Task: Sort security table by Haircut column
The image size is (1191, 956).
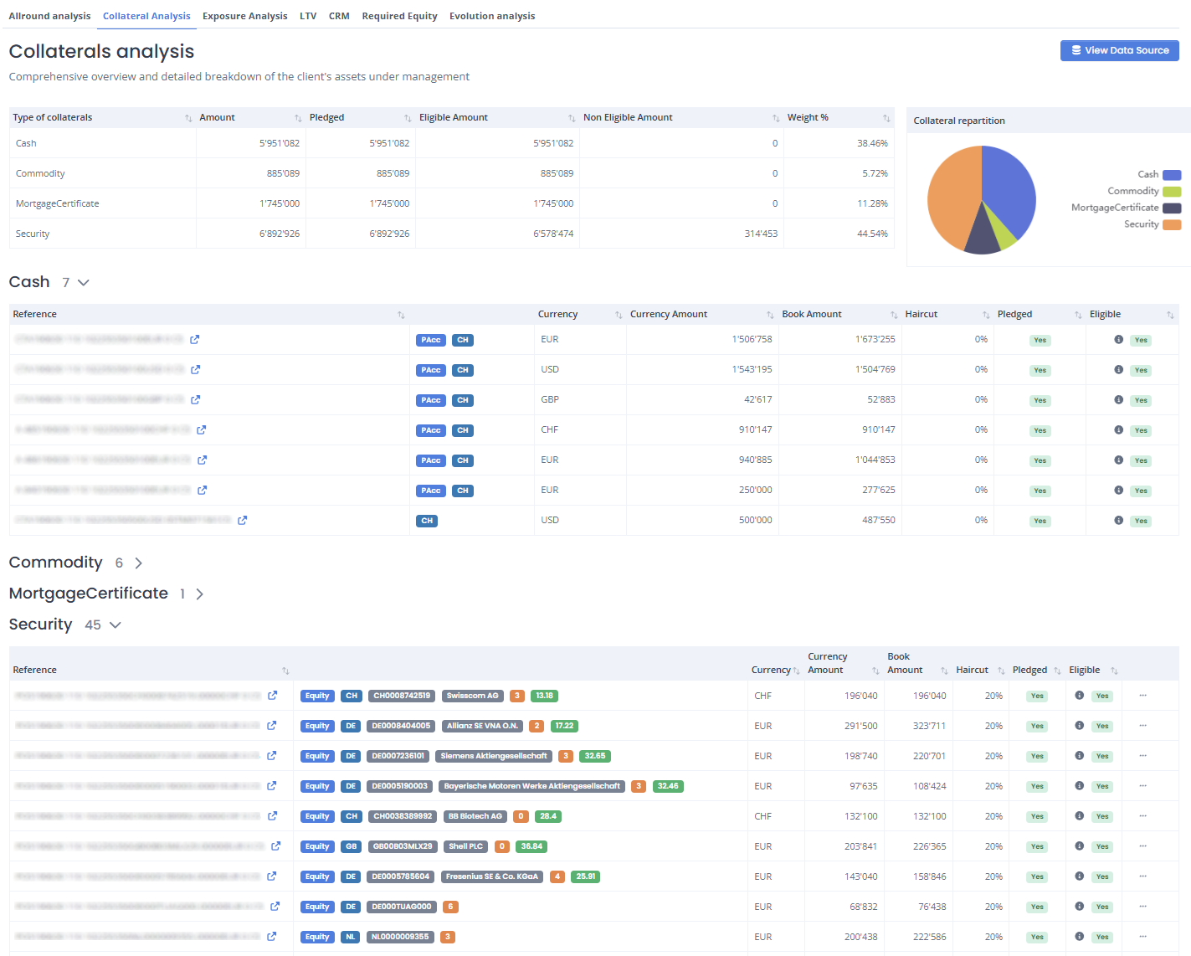Action: tap(1001, 671)
